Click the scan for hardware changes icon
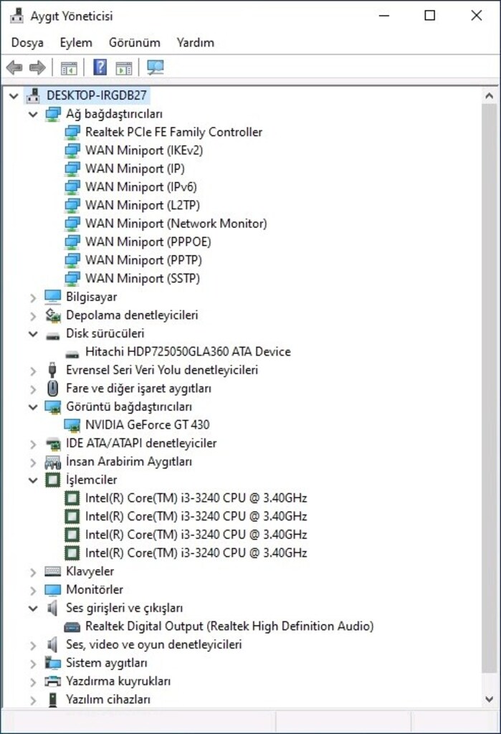Screen dimensions: 501x734 point(156,68)
